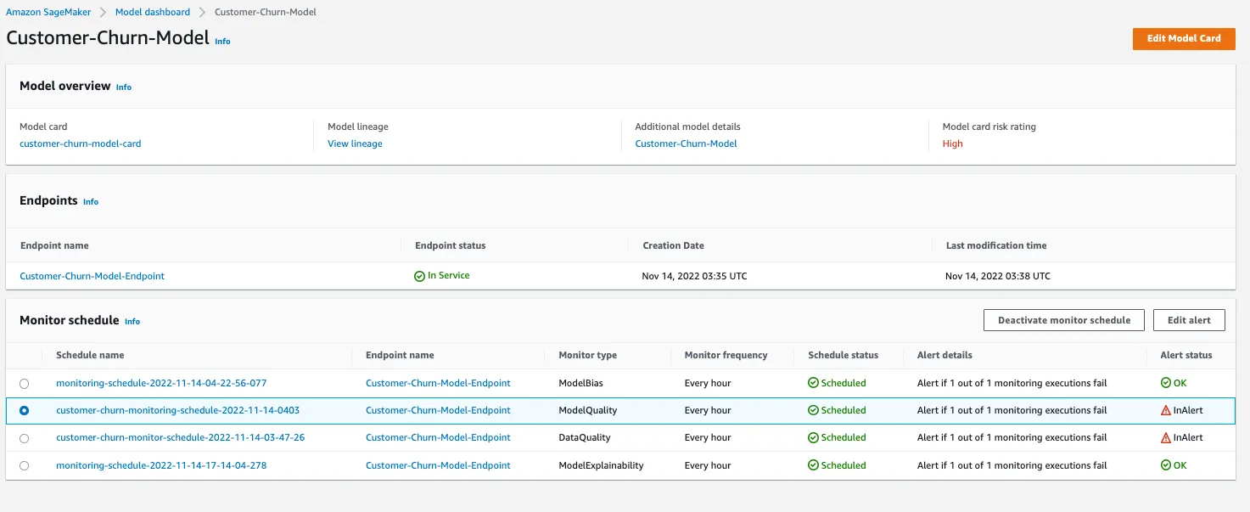This screenshot has width=1250, height=512.
Task: Click the Scheduled icon on ModelBias row
Action: (812, 383)
